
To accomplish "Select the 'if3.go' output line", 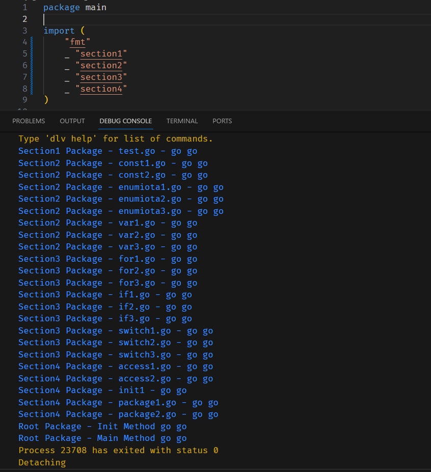I will (x=105, y=318).
